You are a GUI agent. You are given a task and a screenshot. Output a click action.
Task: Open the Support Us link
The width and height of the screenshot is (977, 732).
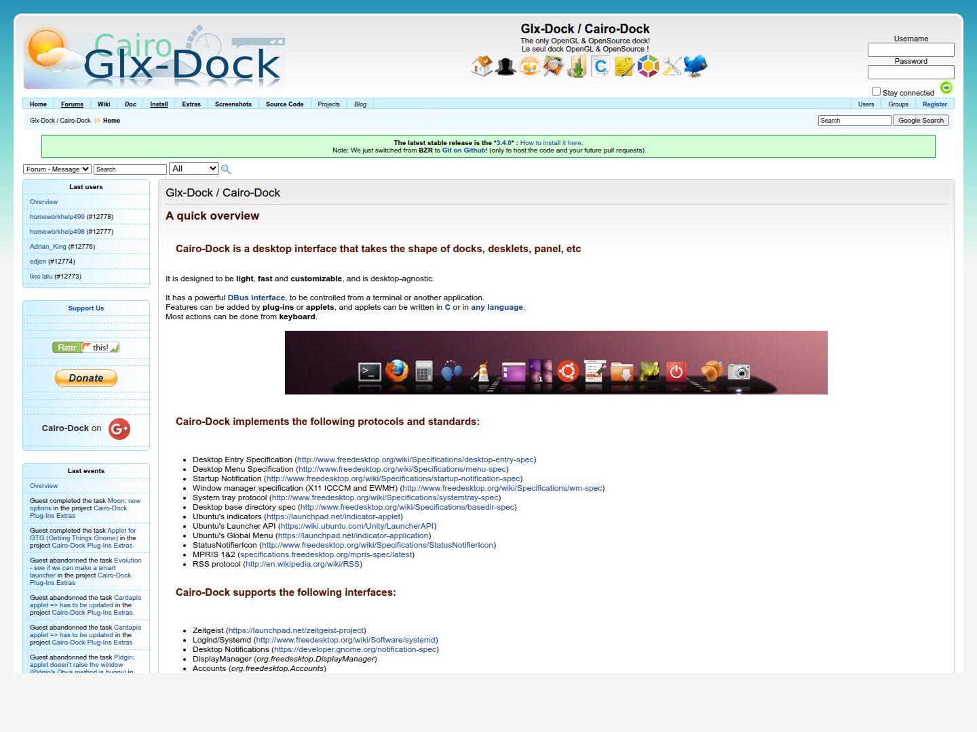86,308
